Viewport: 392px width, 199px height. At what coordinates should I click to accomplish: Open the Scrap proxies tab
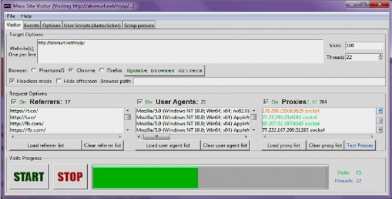[x=139, y=25]
